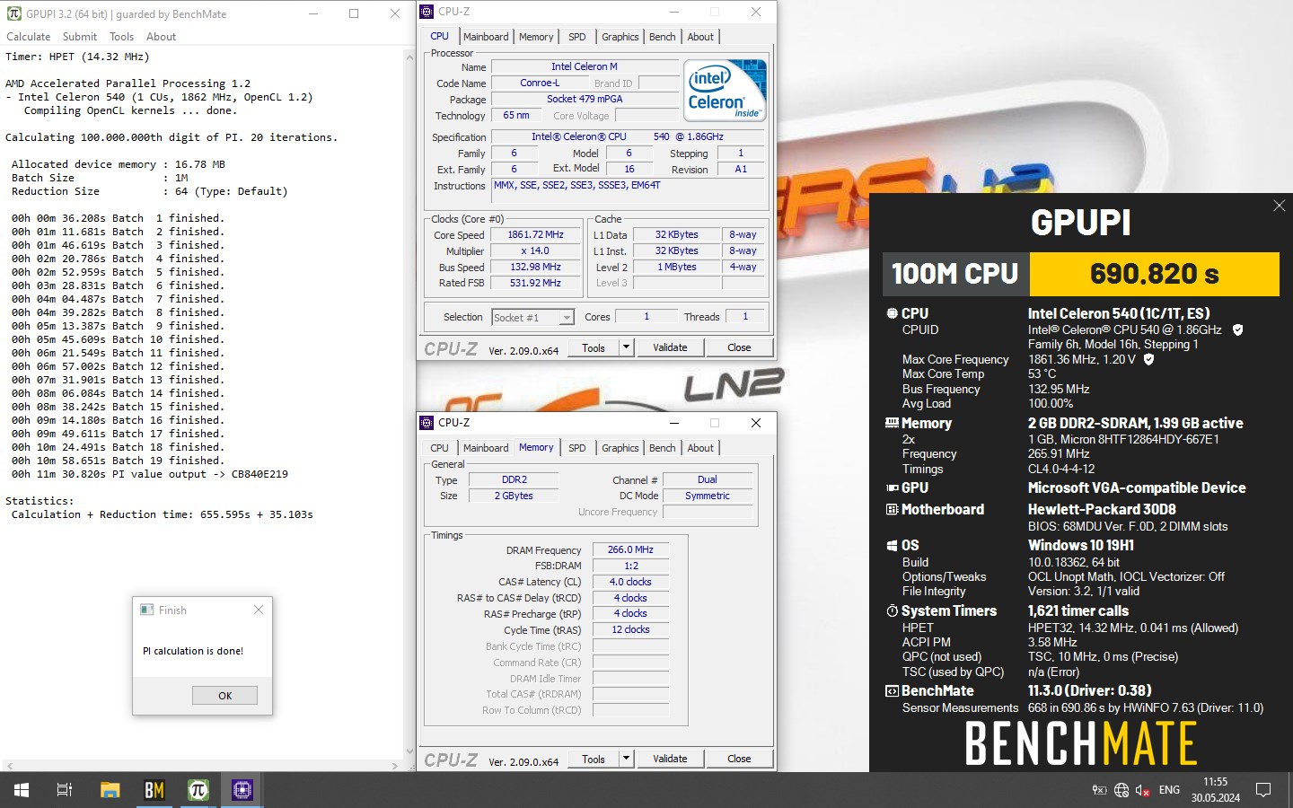1293x808 pixels.
Task: Click Tools button in lower CPU-Z window
Action: point(594,759)
